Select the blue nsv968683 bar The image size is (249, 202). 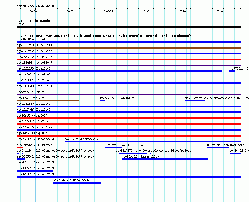coord(35,171)
